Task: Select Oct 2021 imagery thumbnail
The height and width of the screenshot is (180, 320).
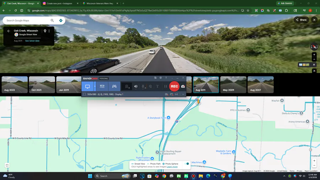Action: pyautogui.click(x=42, y=85)
